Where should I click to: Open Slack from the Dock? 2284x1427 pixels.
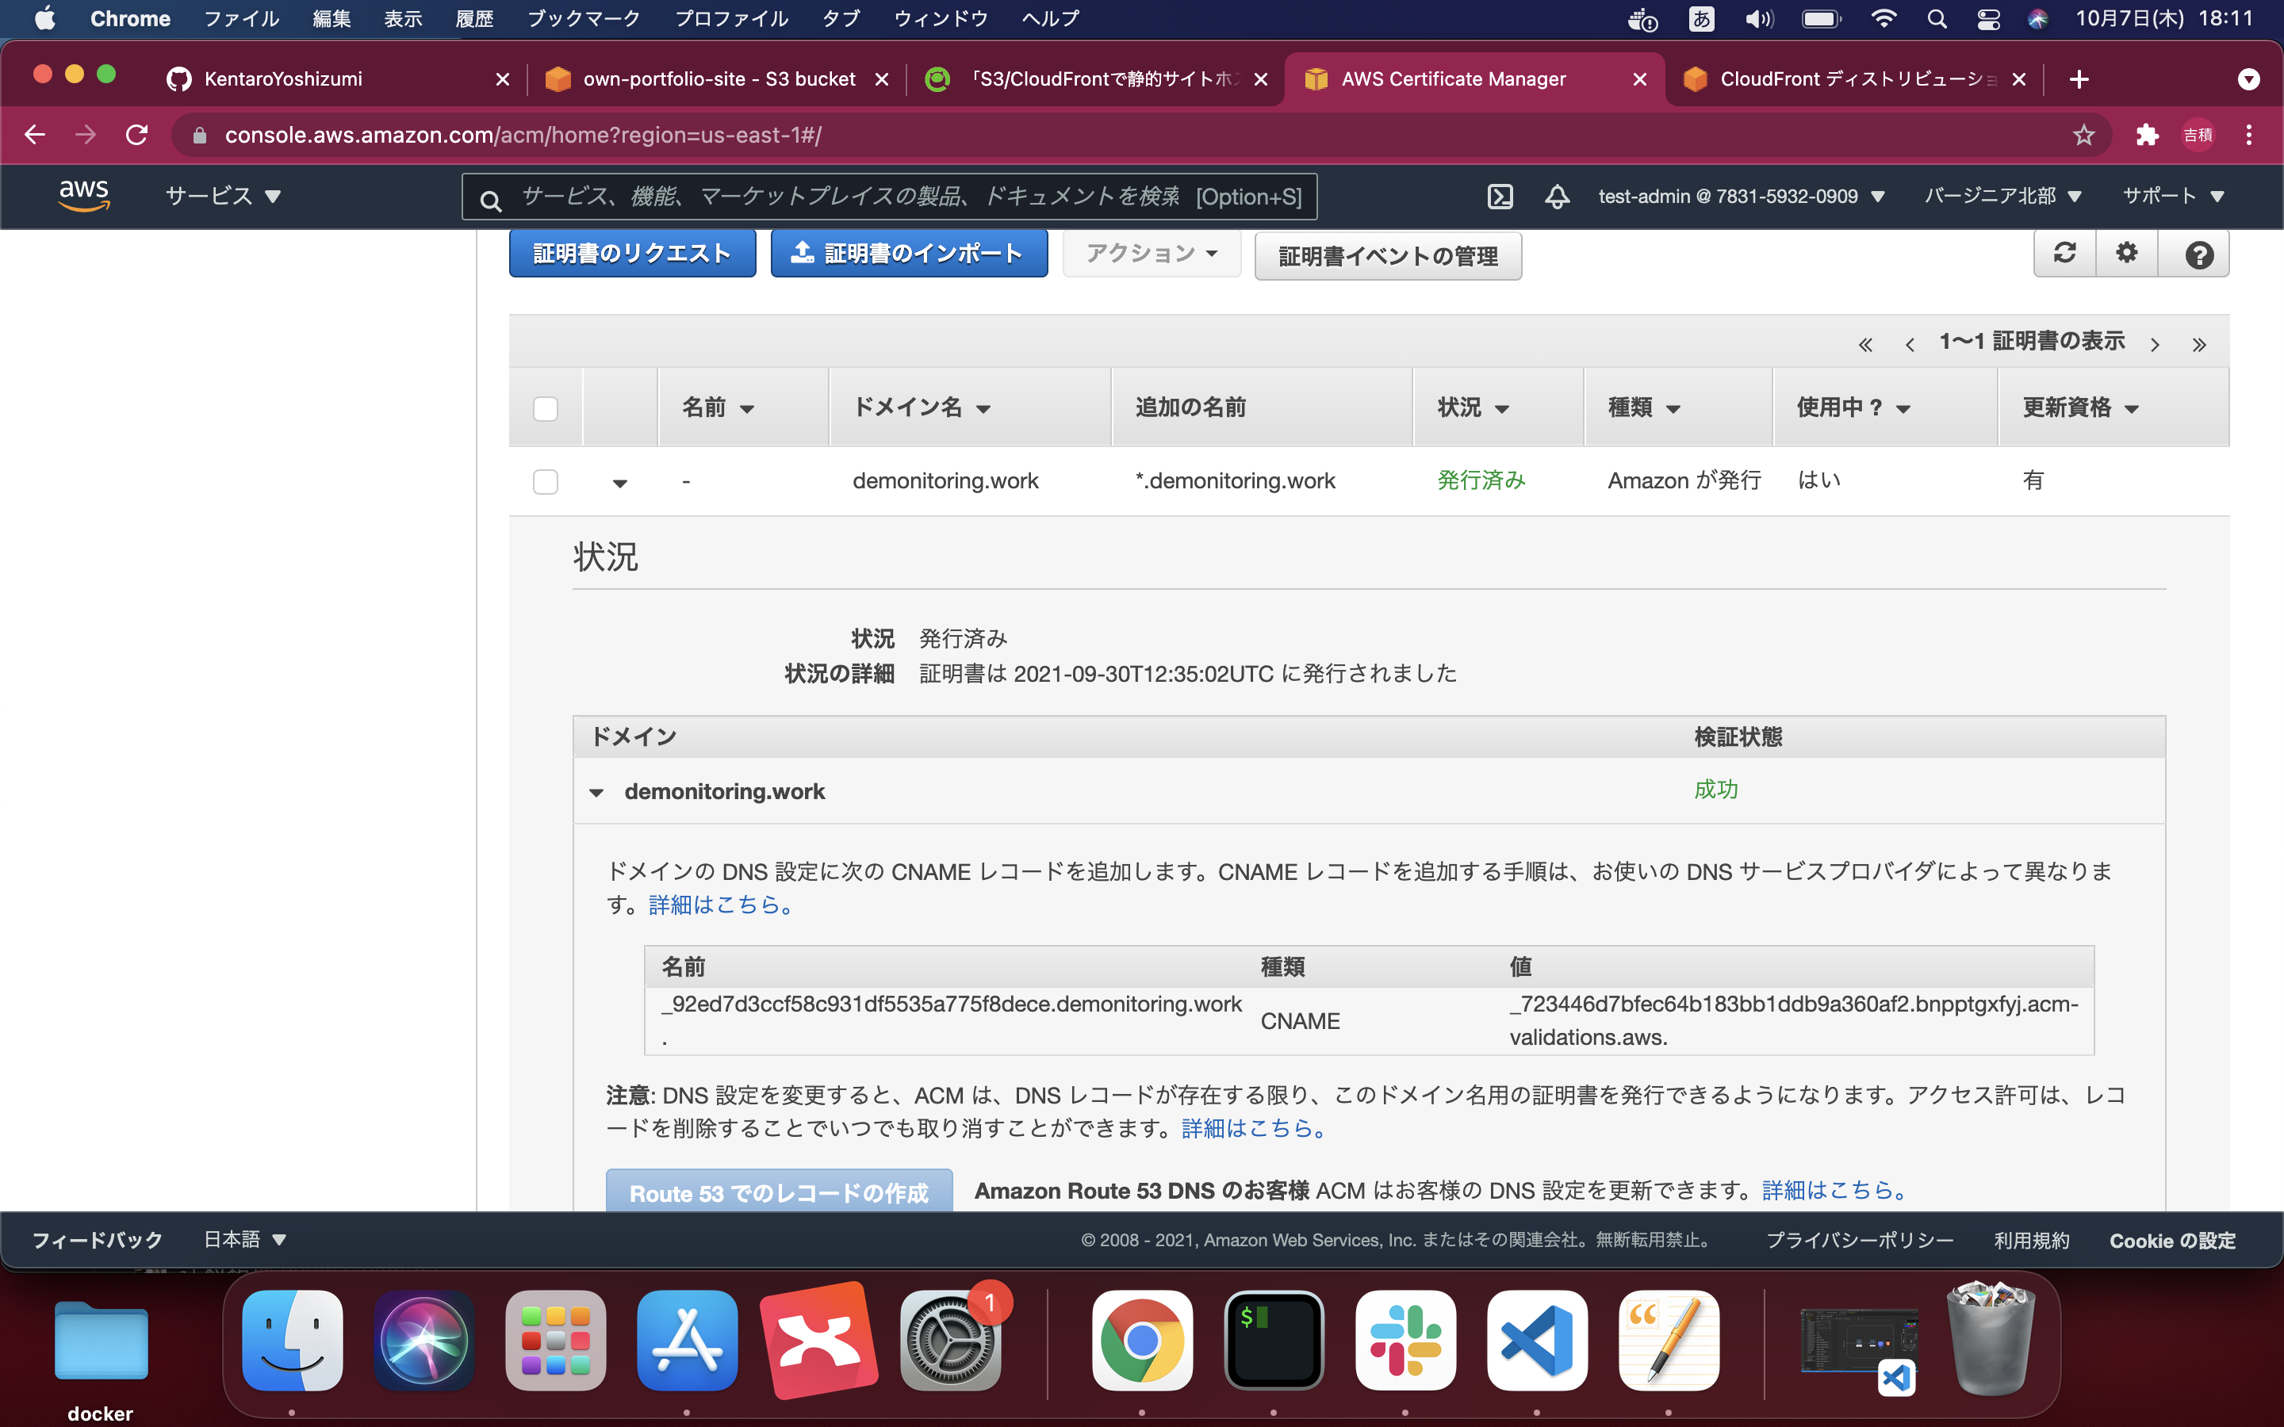[1405, 1340]
